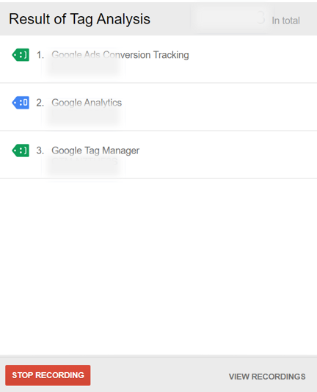Click the blank area below the tag list
Viewport: 317px width, 392px height.
pyautogui.click(x=158, y=266)
